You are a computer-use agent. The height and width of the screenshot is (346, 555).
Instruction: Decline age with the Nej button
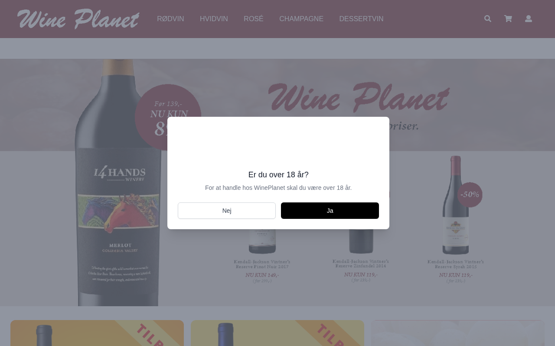pos(227,211)
